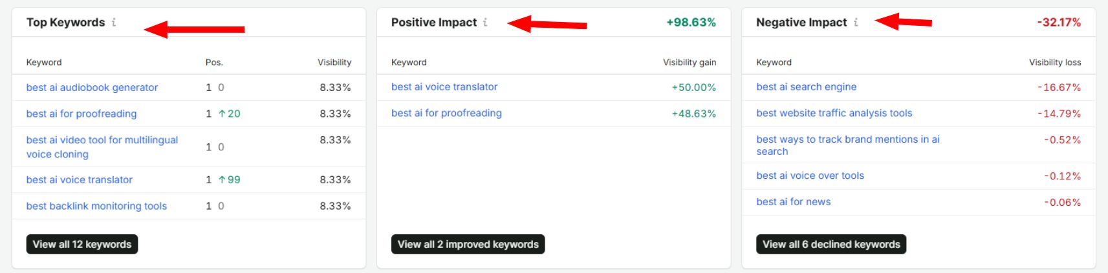The height and width of the screenshot is (273, 1108).
Task: Click the Visibility loss column header
Action: click(1055, 63)
